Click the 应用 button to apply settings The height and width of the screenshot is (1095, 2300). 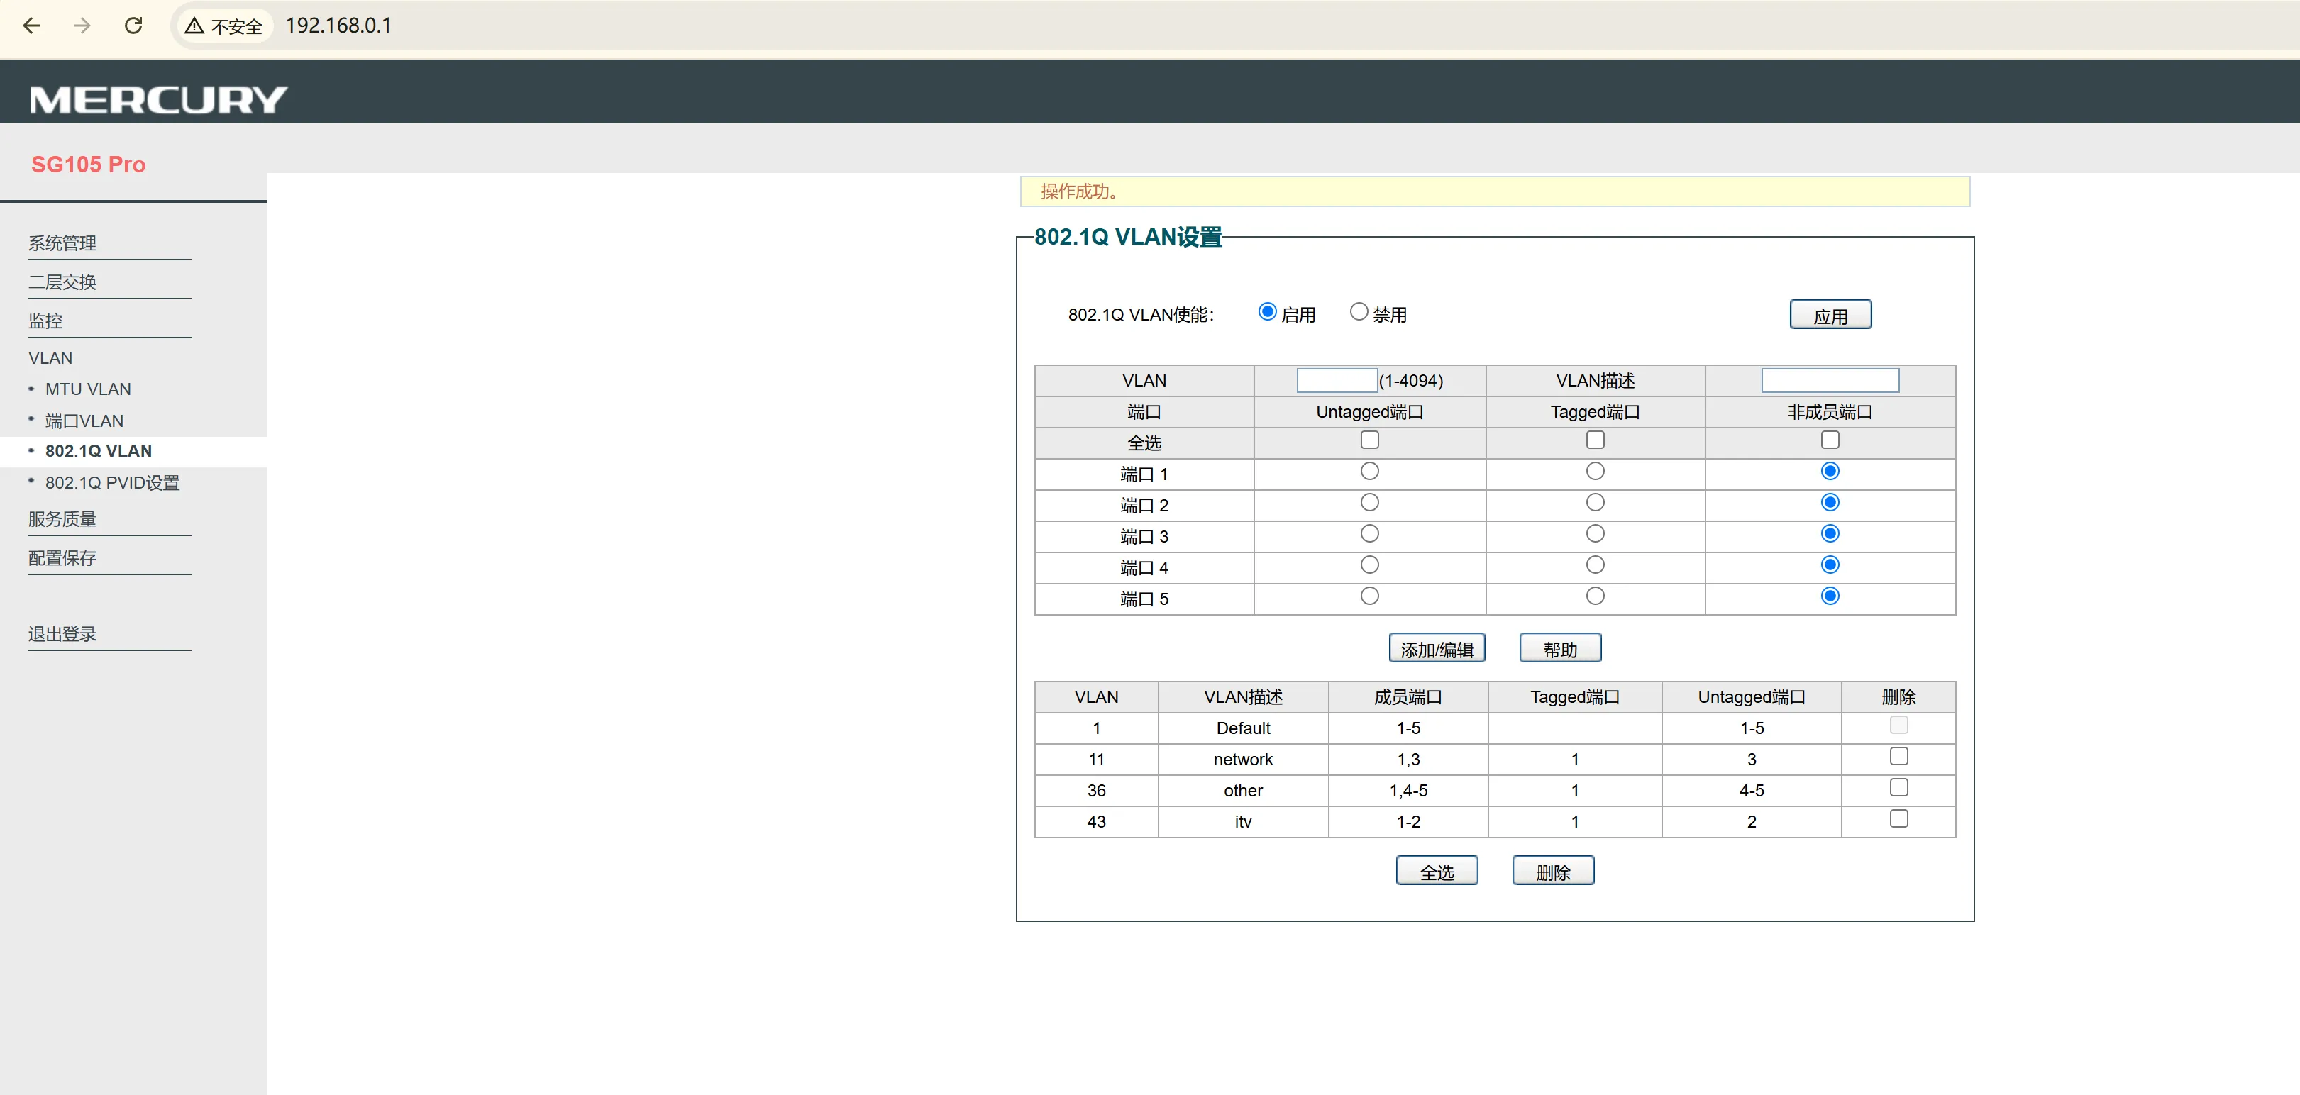point(1830,314)
